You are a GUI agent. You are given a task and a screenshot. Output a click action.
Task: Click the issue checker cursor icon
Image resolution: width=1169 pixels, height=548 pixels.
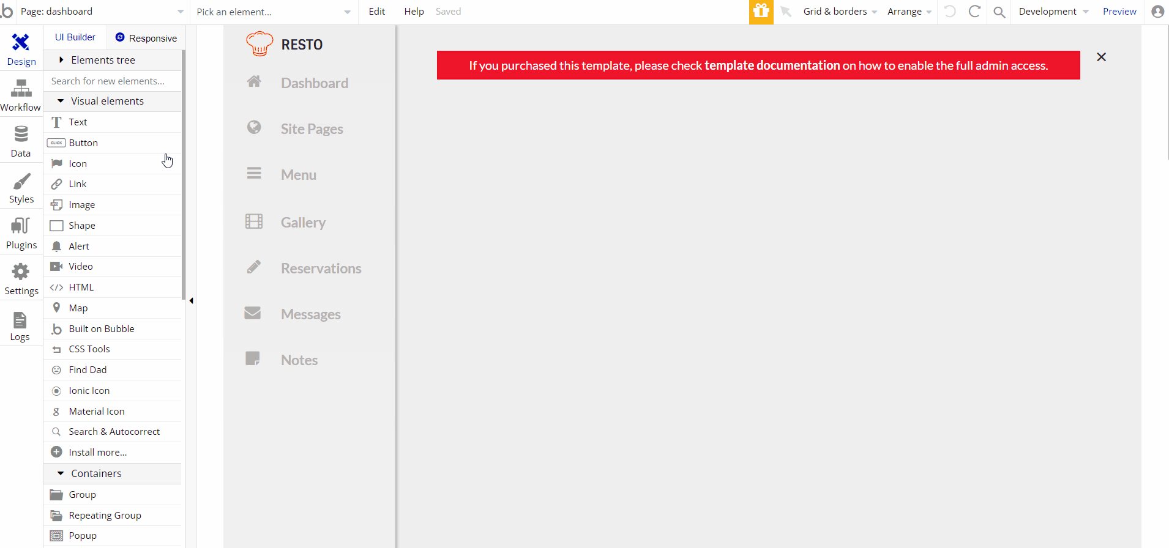(786, 12)
